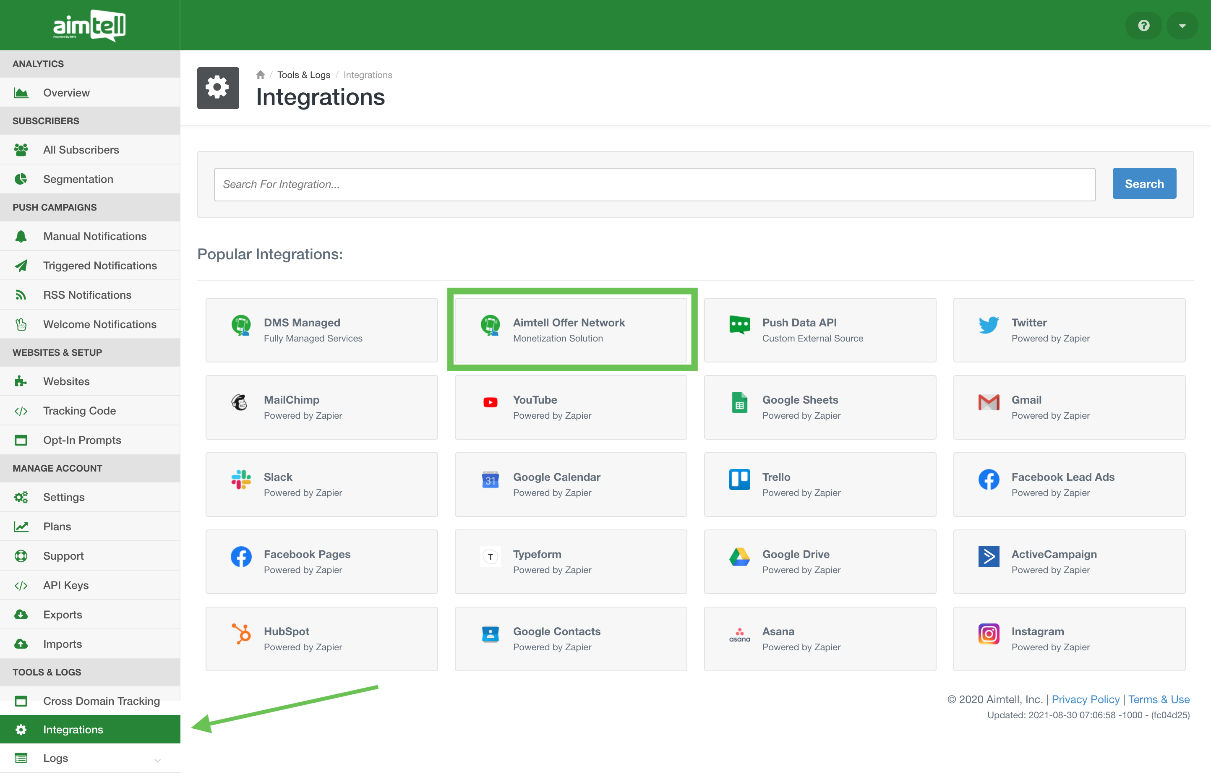Click the Instagram logo icon
This screenshot has width=1211, height=777.
coord(988,634)
